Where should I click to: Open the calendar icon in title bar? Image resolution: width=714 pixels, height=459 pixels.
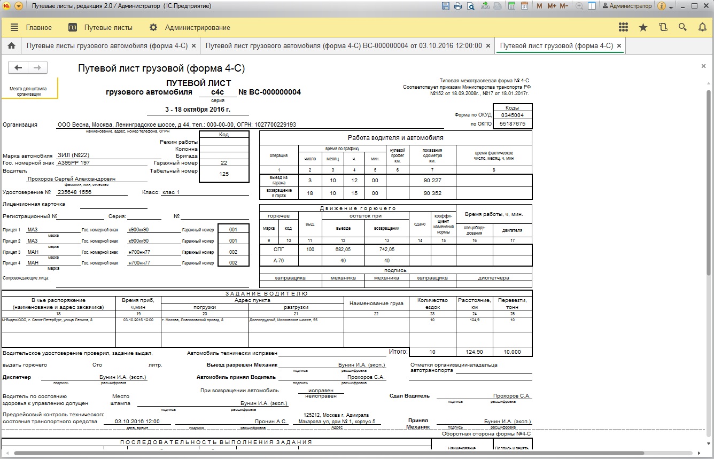pyautogui.click(x=524, y=6)
